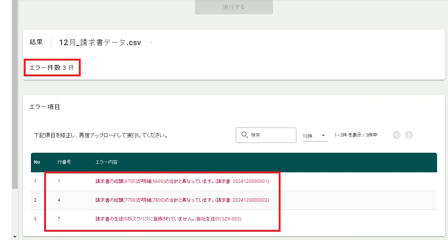448x240 pixels.
Task: Select the error for invoice 2024120000002
Action: click(x=182, y=200)
